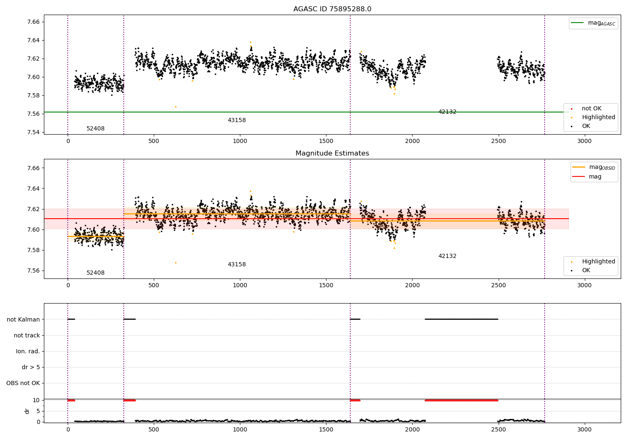
Task: Click the rotated 'dr' y-axis label
Action: (27, 411)
